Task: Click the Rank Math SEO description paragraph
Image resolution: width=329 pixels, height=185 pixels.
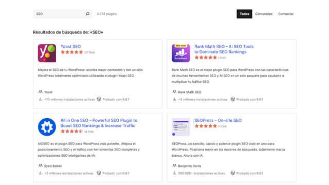Action: tap(230, 76)
